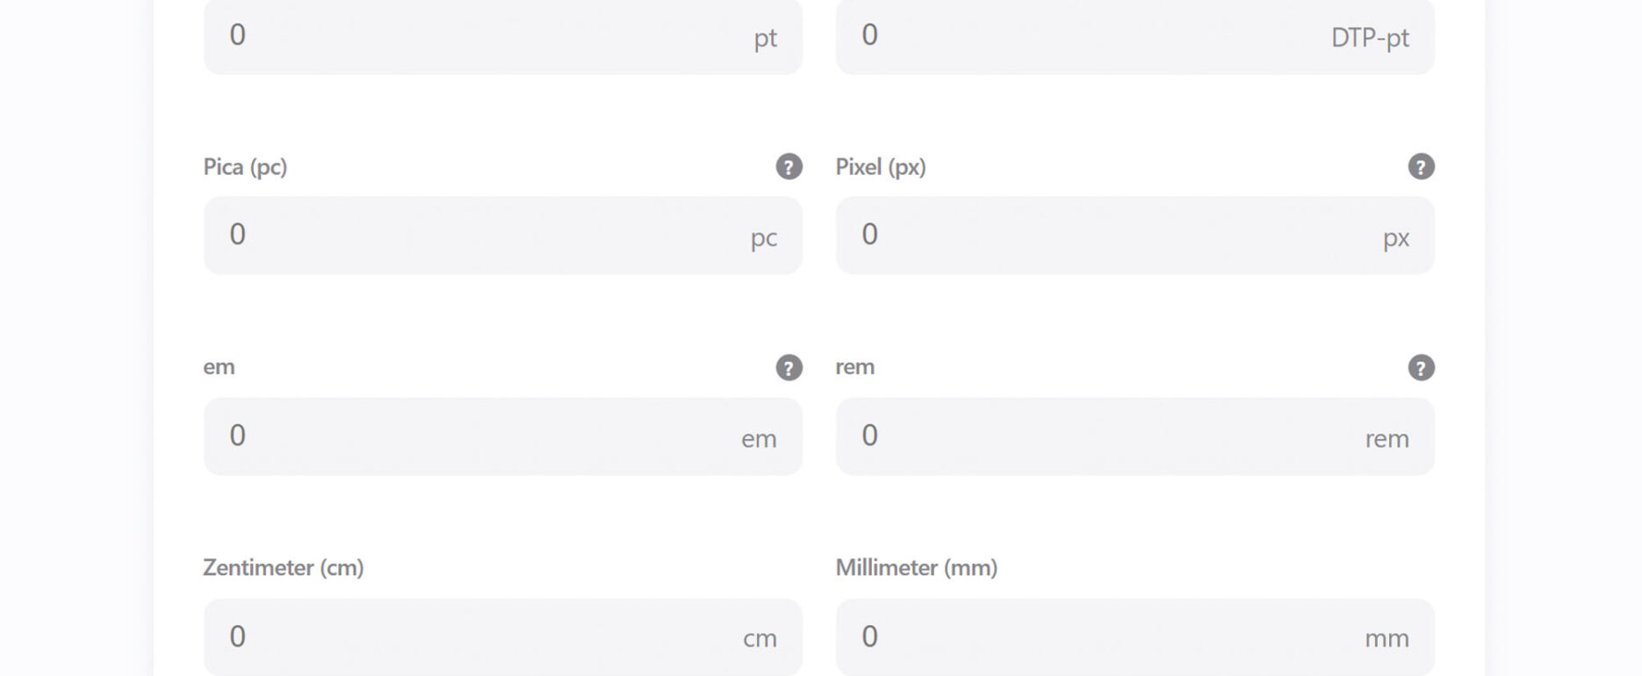Click the "cm" unit suffix text
The height and width of the screenshot is (676, 1642).
click(760, 639)
